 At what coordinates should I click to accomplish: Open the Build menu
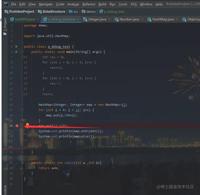102,4
